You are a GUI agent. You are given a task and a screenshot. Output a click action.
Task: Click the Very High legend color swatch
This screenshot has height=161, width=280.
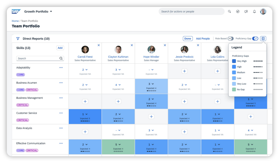pyautogui.click(x=234, y=61)
